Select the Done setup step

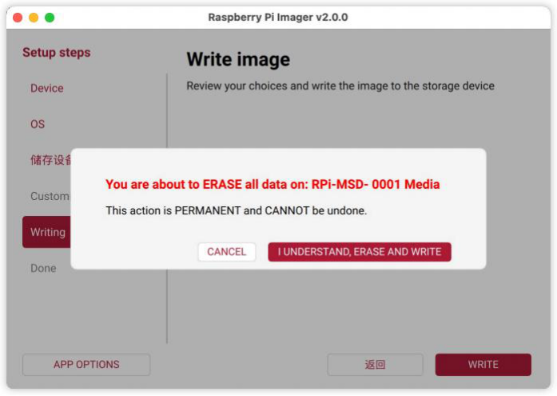coord(43,268)
